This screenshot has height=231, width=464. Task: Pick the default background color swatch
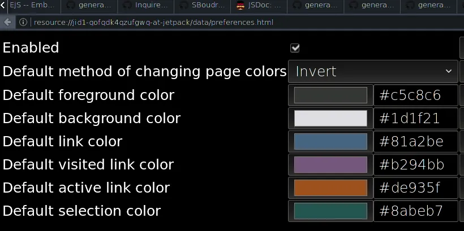330,118
